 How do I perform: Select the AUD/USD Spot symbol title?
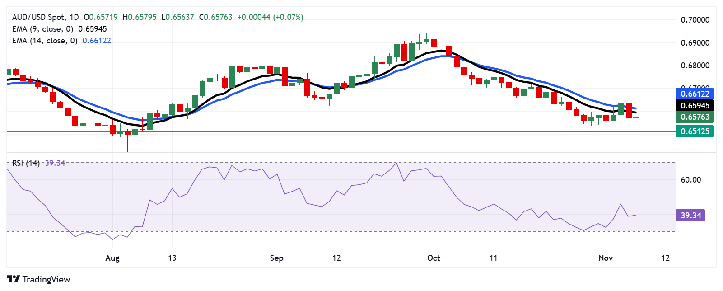(x=38, y=17)
